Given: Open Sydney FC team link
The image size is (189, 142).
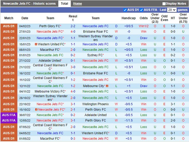Looking at the screenshot, I should (95, 55).
